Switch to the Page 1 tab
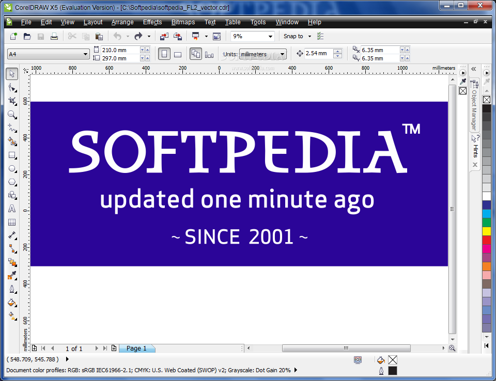Image resolution: width=496 pixels, height=381 pixels. pyautogui.click(x=136, y=348)
